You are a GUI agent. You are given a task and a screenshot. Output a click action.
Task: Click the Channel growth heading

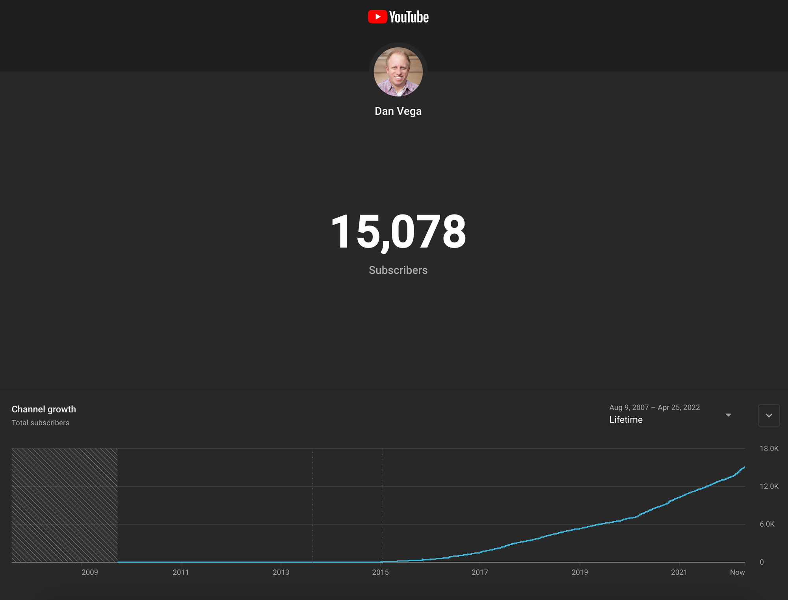click(44, 409)
